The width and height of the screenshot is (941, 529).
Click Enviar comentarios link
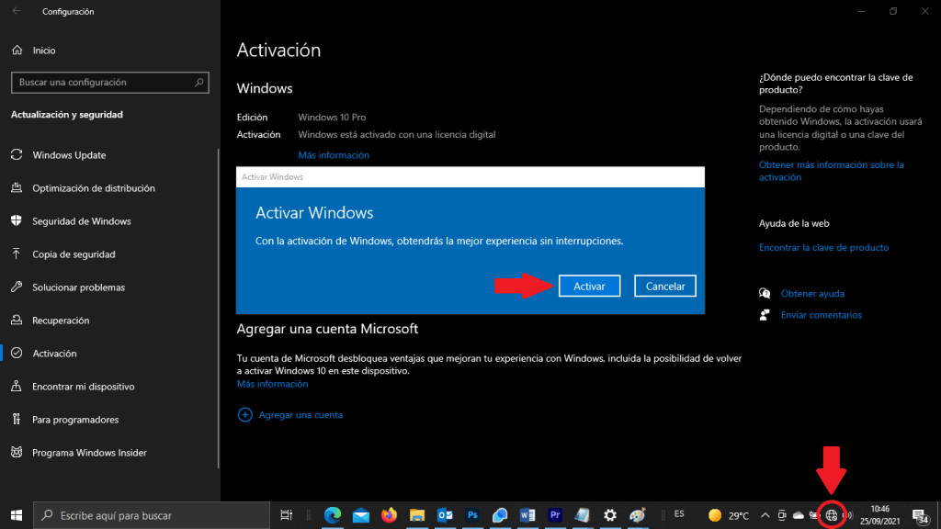point(821,315)
